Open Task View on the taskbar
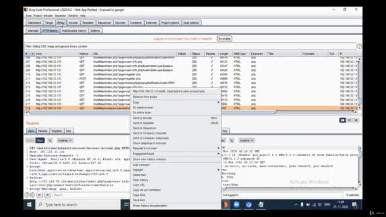This screenshot has width=386, height=217. (126, 204)
